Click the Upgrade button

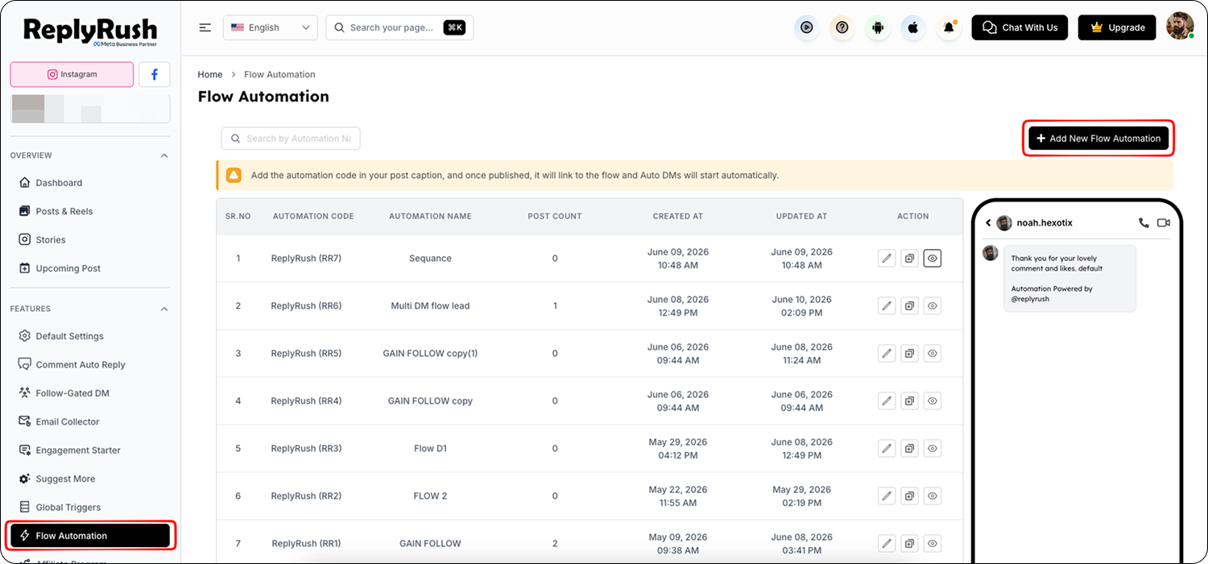pyautogui.click(x=1117, y=27)
